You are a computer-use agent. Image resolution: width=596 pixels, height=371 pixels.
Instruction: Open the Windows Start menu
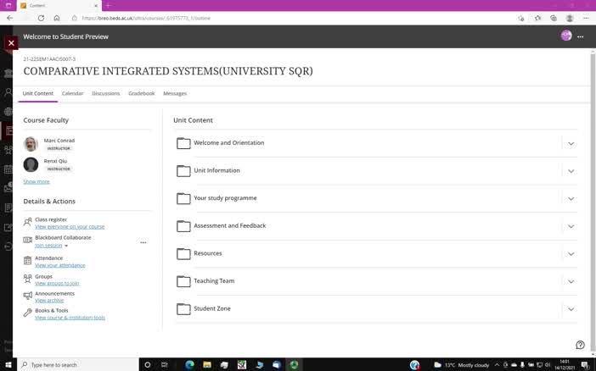[x=8, y=364]
